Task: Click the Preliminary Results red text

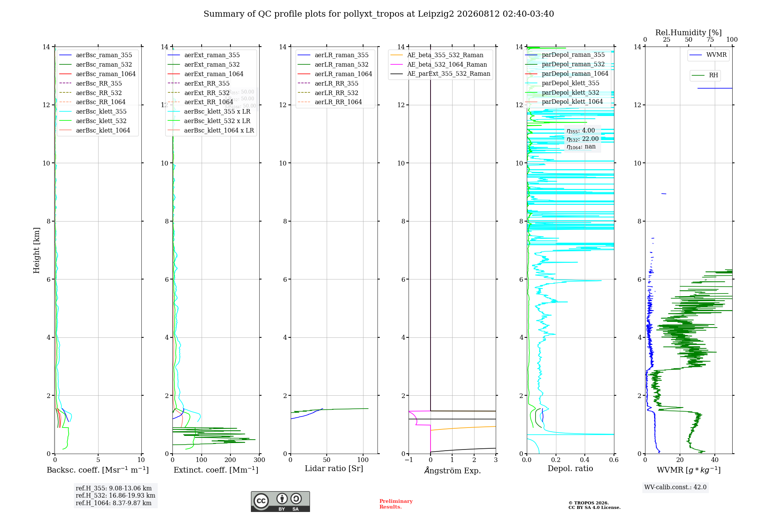Action: pos(396,504)
